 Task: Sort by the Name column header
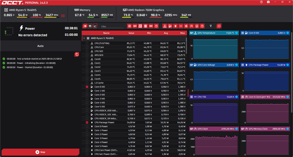point(106,33)
